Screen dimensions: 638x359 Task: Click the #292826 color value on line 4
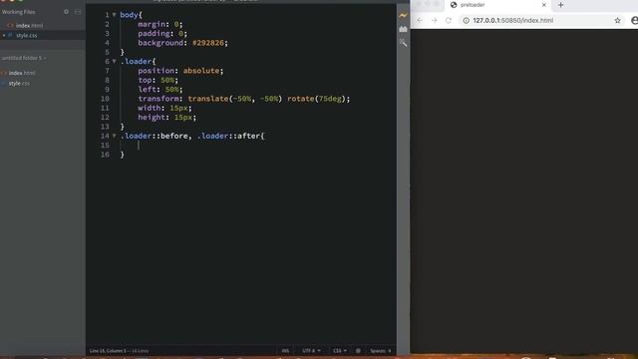point(208,43)
